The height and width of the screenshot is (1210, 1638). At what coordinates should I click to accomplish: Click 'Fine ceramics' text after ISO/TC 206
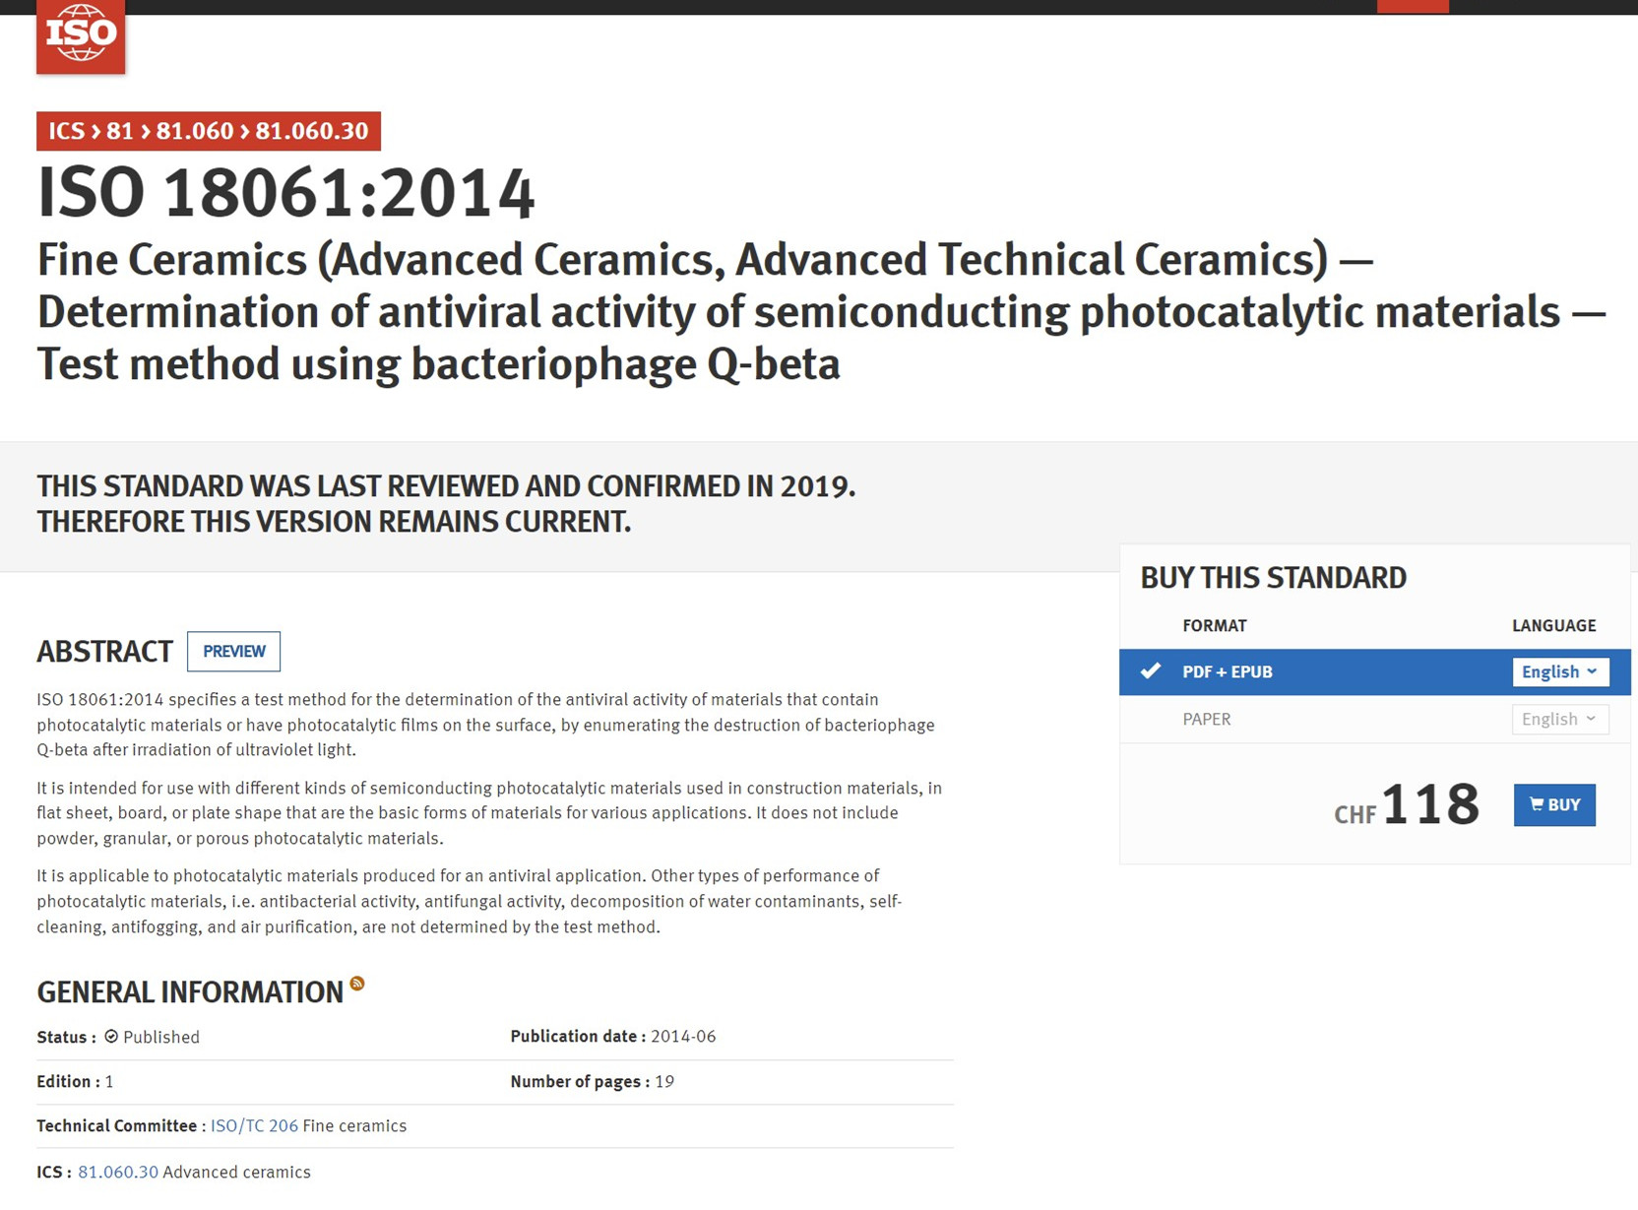[354, 1125]
